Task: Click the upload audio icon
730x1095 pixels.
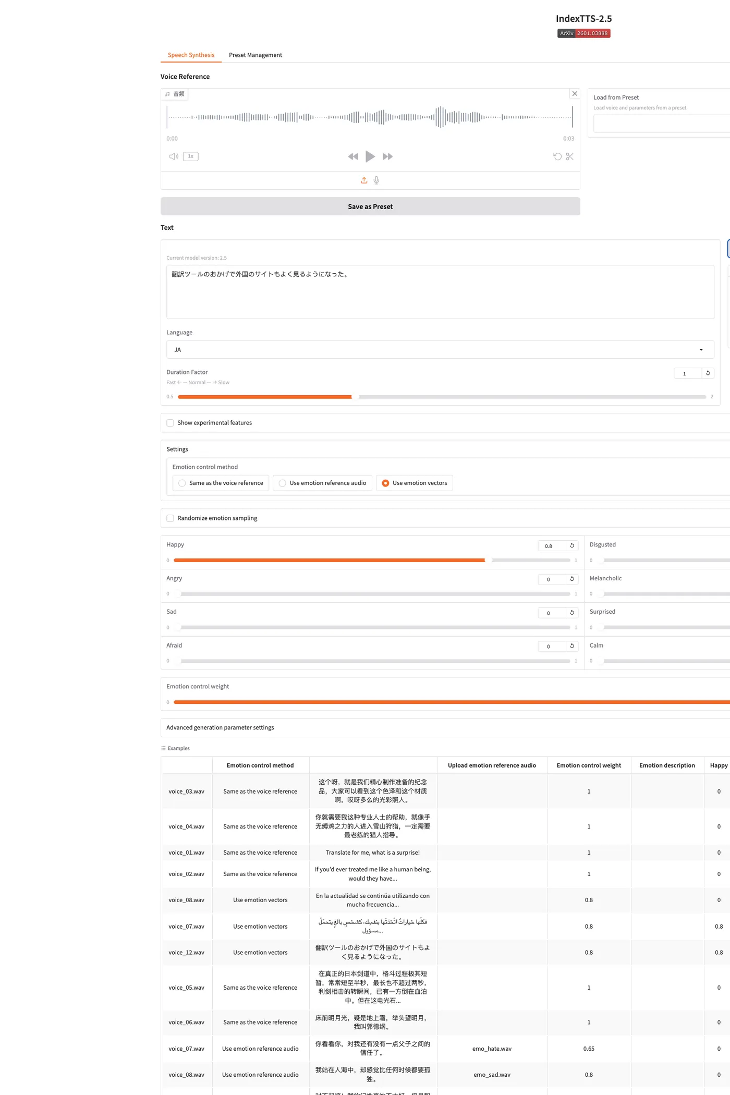Action: [364, 180]
